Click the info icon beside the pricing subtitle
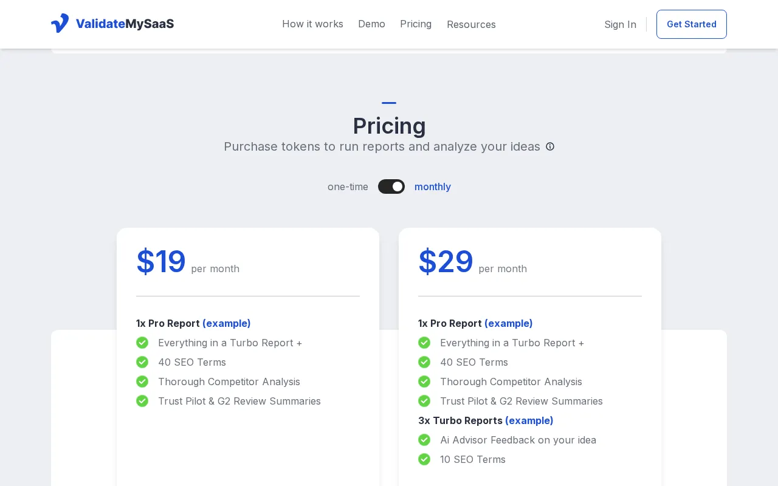Image resolution: width=778 pixels, height=486 pixels. click(x=550, y=146)
